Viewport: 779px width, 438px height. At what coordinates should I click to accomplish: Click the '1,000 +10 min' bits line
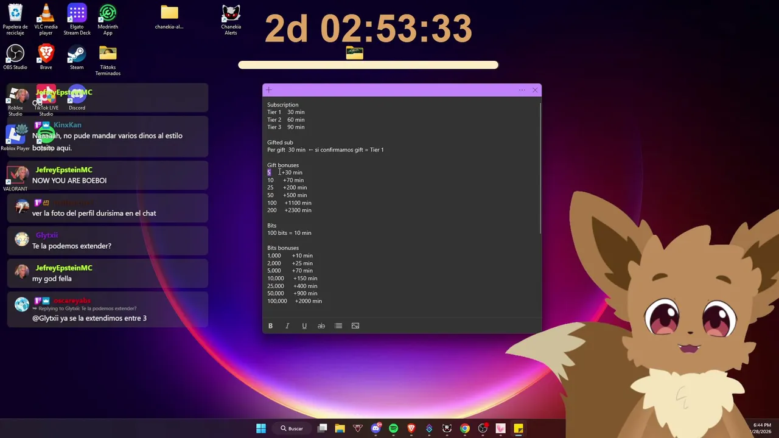point(290,255)
